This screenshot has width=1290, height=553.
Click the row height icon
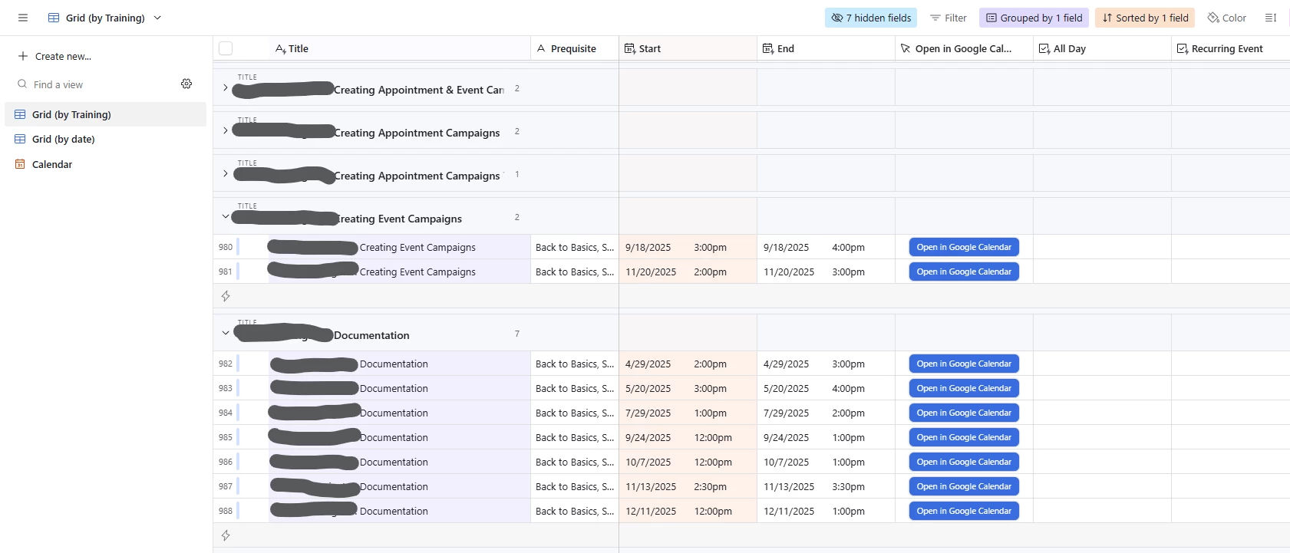(1271, 18)
